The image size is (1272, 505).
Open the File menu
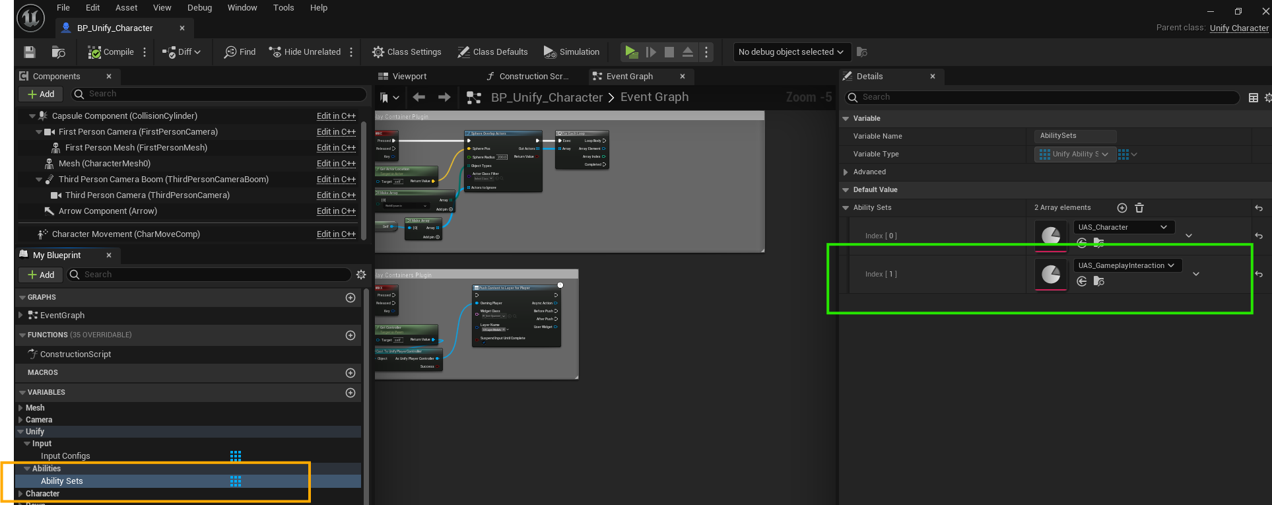[x=63, y=8]
